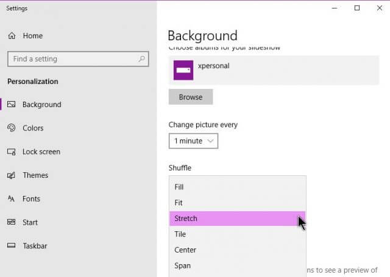This screenshot has width=390, height=277.
Task: Click the Fonts icon in sidebar
Action: [x=11, y=198]
